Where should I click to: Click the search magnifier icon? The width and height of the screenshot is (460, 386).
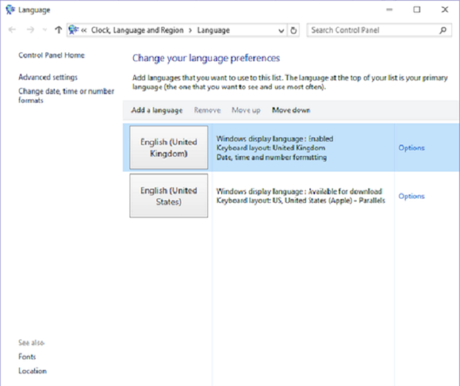443,30
